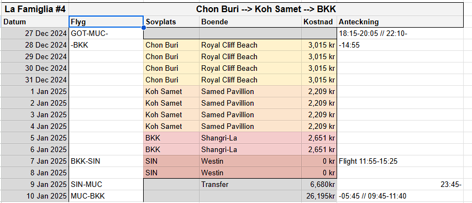Click the fill handle dot on Flyg cell
The width and height of the screenshot is (472, 203).
coord(143,28)
